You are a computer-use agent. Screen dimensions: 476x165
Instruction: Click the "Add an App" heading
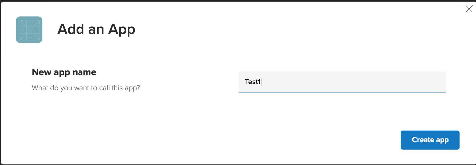(x=96, y=29)
